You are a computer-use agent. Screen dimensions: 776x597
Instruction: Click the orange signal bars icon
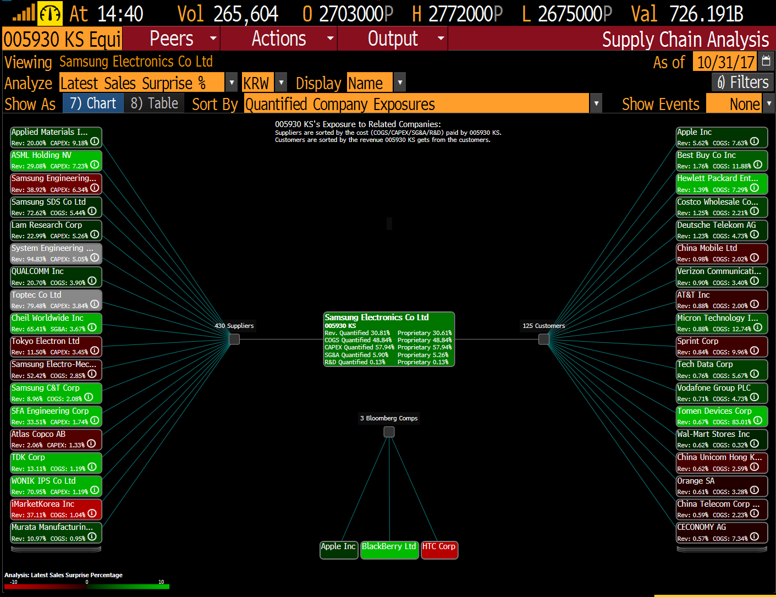coord(24,13)
